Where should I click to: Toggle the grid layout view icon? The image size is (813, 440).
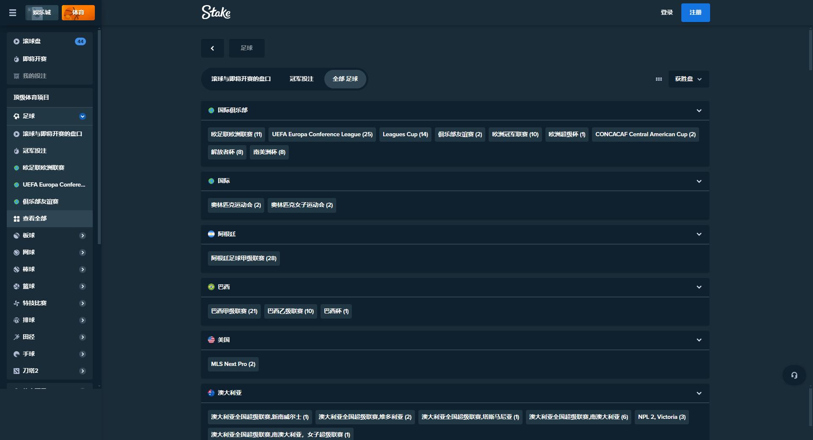[x=658, y=79]
